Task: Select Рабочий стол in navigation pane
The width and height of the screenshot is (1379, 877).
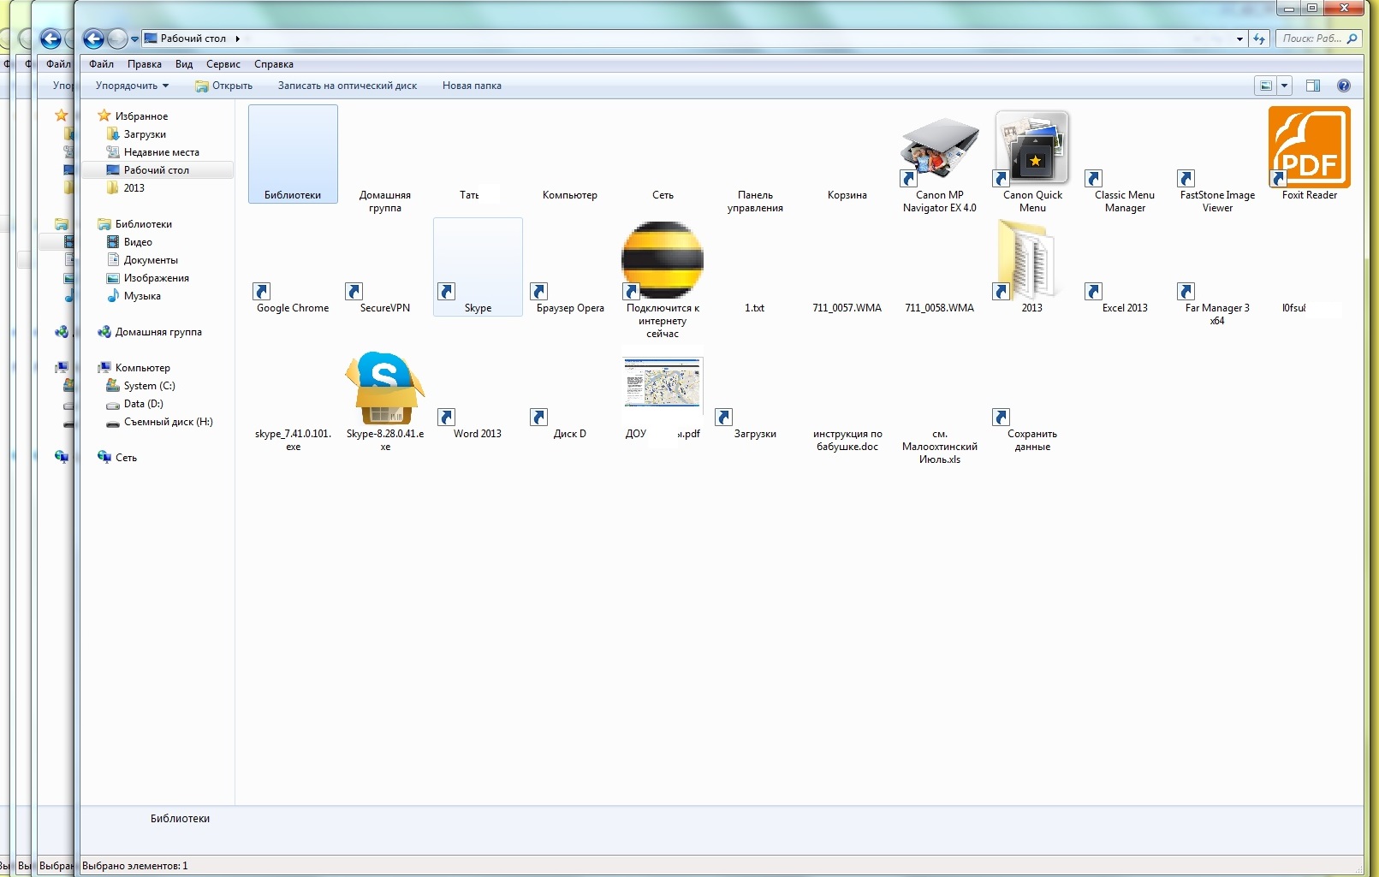Action: 156,170
